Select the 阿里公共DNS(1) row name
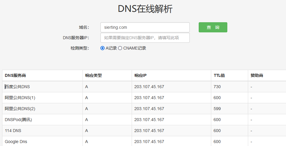Viewport: 286px width, 146px height. 20,98
